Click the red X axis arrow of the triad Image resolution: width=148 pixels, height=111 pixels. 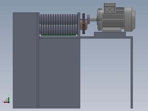(x=6, y=102)
